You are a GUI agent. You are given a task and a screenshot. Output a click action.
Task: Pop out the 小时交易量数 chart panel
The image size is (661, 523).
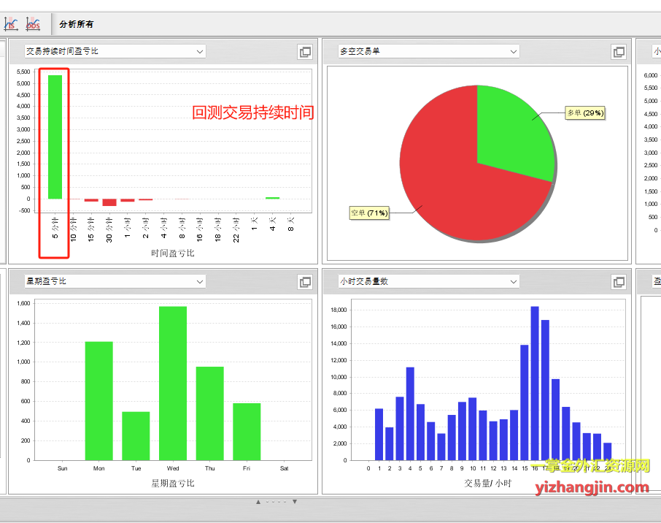click(x=619, y=282)
